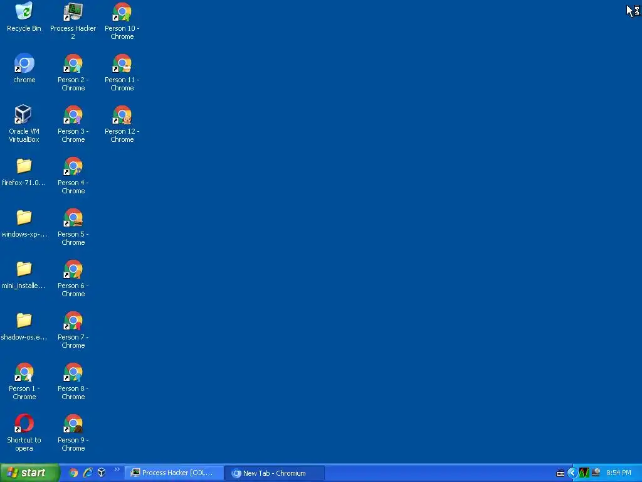Switch to Process Hacker taskbar button
This screenshot has height=482, width=642.
174,473
